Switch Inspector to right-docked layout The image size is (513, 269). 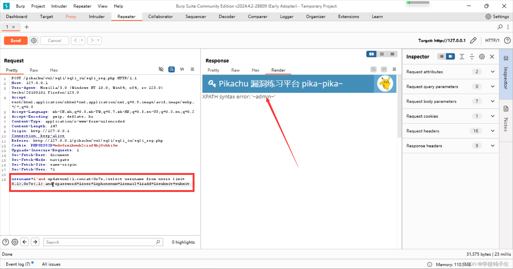[450, 57]
